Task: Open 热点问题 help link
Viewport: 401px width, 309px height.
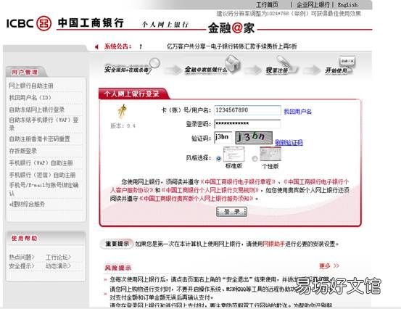Action: [x=22, y=257]
